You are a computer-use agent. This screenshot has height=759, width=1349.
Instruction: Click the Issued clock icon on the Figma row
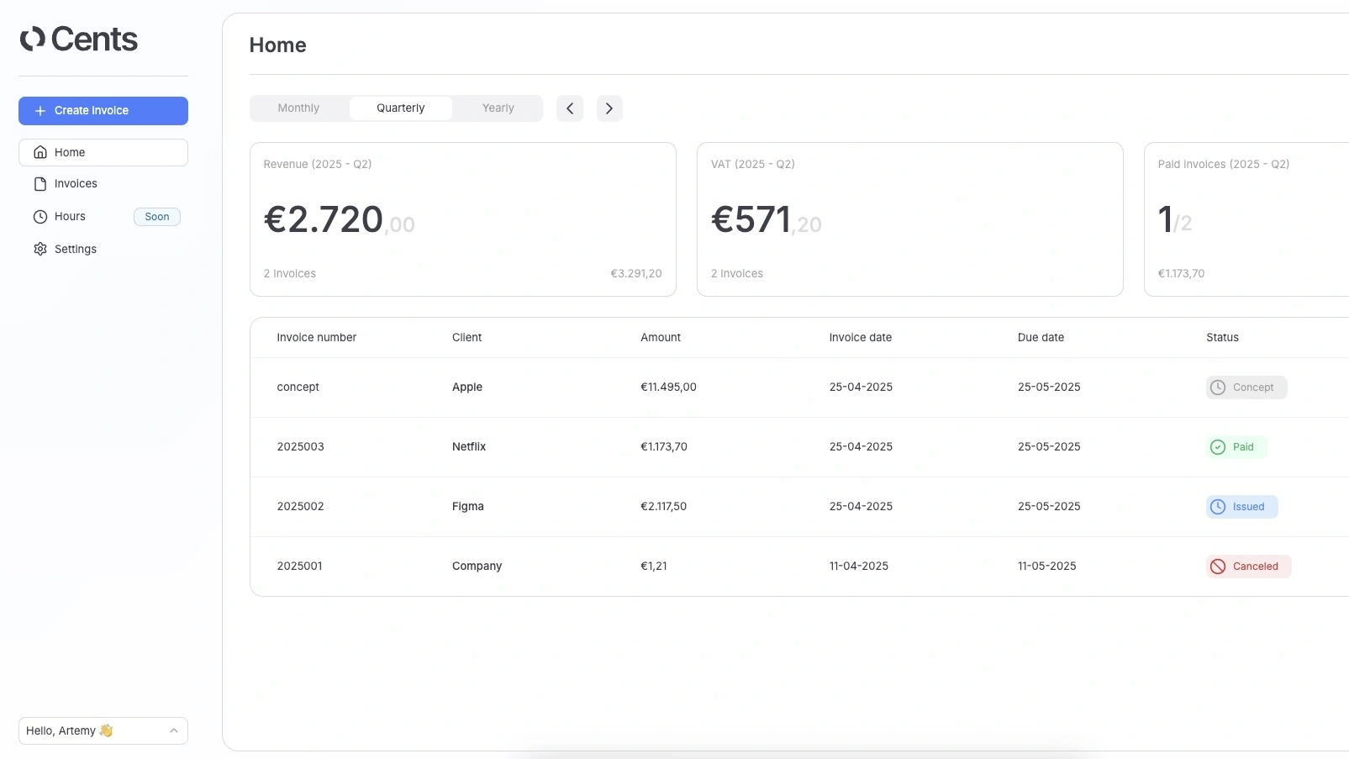pyautogui.click(x=1219, y=506)
